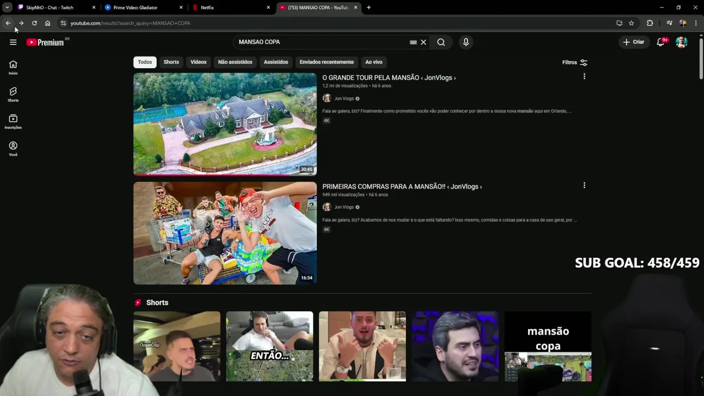Image resolution: width=704 pixels, height=396 pixels.
Task: Clear the search box with X
Action: pyautogui.click(x=424, y=42)
